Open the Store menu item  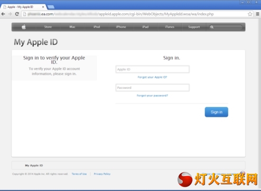tap(48, 27)
